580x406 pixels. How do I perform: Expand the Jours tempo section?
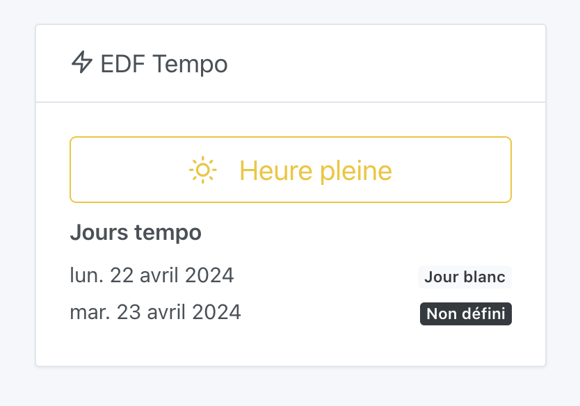pyautogui.click(x=136, y=232)
